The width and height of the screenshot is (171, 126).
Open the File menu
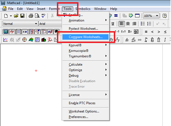coord(11,9)
